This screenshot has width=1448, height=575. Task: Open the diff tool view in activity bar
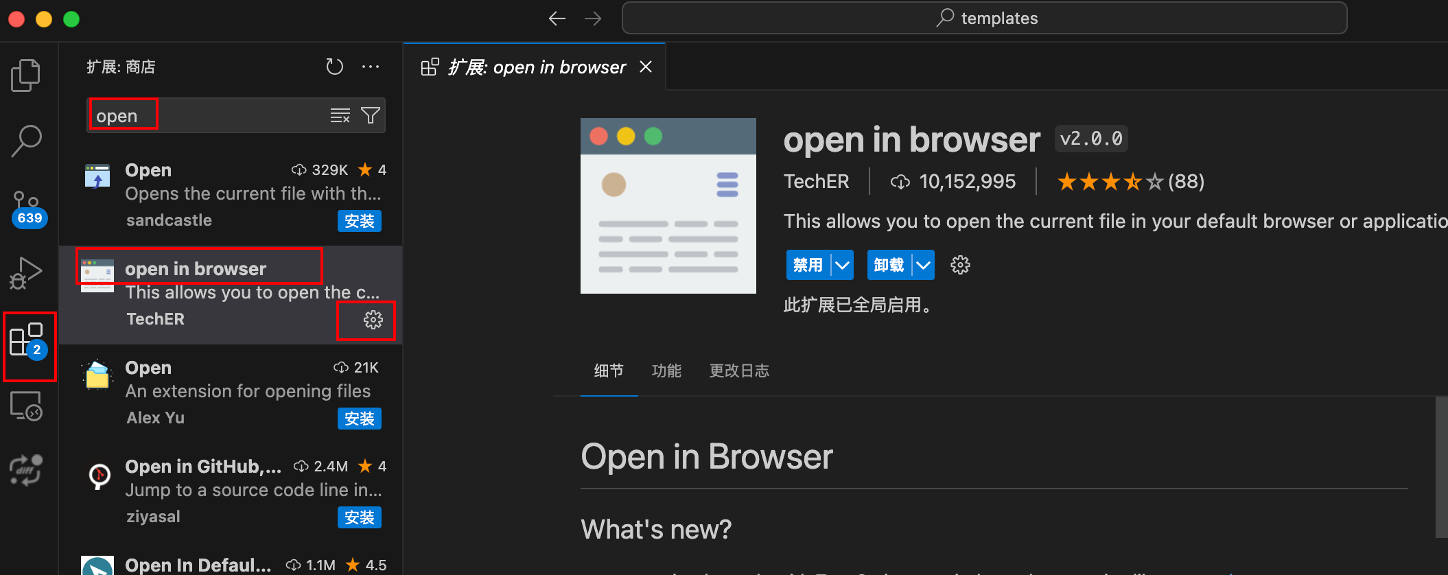click(26, 470)
